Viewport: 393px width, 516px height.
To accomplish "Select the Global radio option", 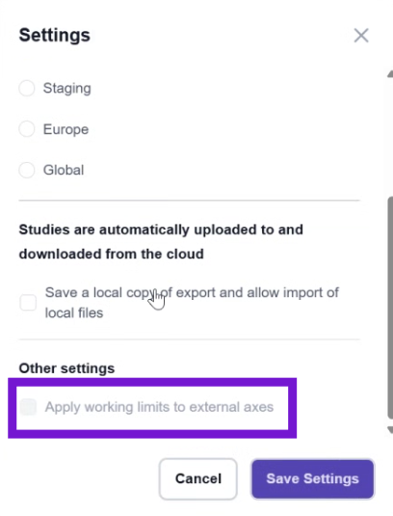I will click(x=27, y=170).
